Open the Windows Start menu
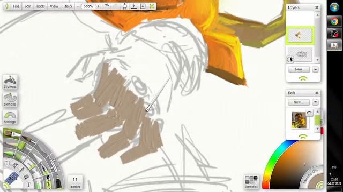Viewport: 343px width, 192px height. pos(334,7)
